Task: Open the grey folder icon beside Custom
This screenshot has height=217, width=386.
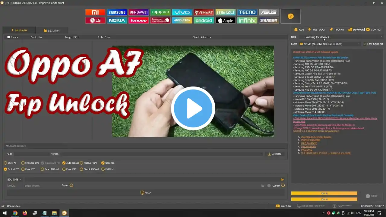Action: (x=263, y=186)
